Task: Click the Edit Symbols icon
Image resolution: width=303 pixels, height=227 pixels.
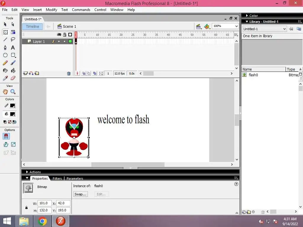Action: (x=207, y=27)
